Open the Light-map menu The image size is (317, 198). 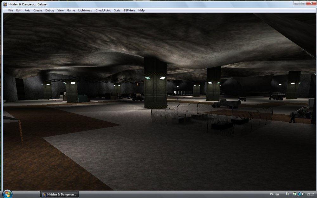(x=85, y=10)
